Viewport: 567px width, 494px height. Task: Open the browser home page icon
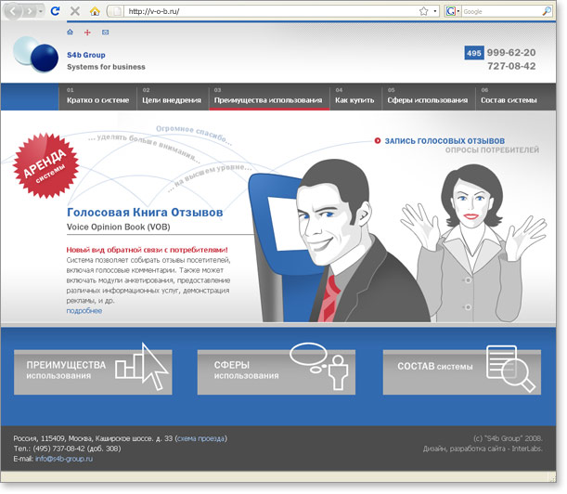point(95,11)
